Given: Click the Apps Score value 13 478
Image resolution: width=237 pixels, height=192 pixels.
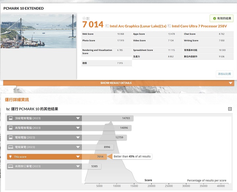Looking at the screenshot, I should [171, 34].
